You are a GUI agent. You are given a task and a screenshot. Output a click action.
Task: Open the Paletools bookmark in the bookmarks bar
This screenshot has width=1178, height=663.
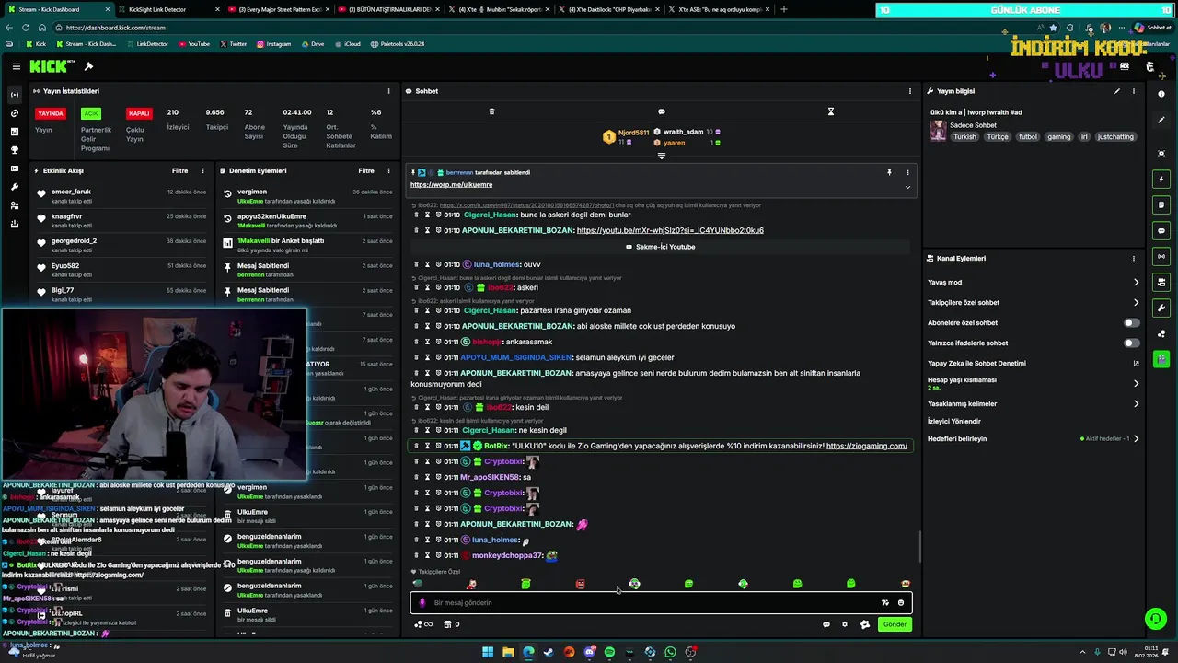click(398, 44)
